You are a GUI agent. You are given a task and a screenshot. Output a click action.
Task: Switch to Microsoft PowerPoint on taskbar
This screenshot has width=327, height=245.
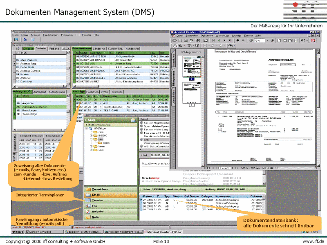point(123,232)
